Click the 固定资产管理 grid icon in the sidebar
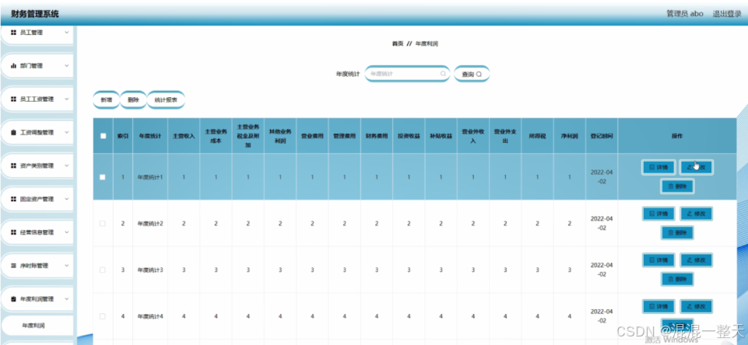This screenshot has height=345, width=748. pyautogui.click(x=13, y=199)
